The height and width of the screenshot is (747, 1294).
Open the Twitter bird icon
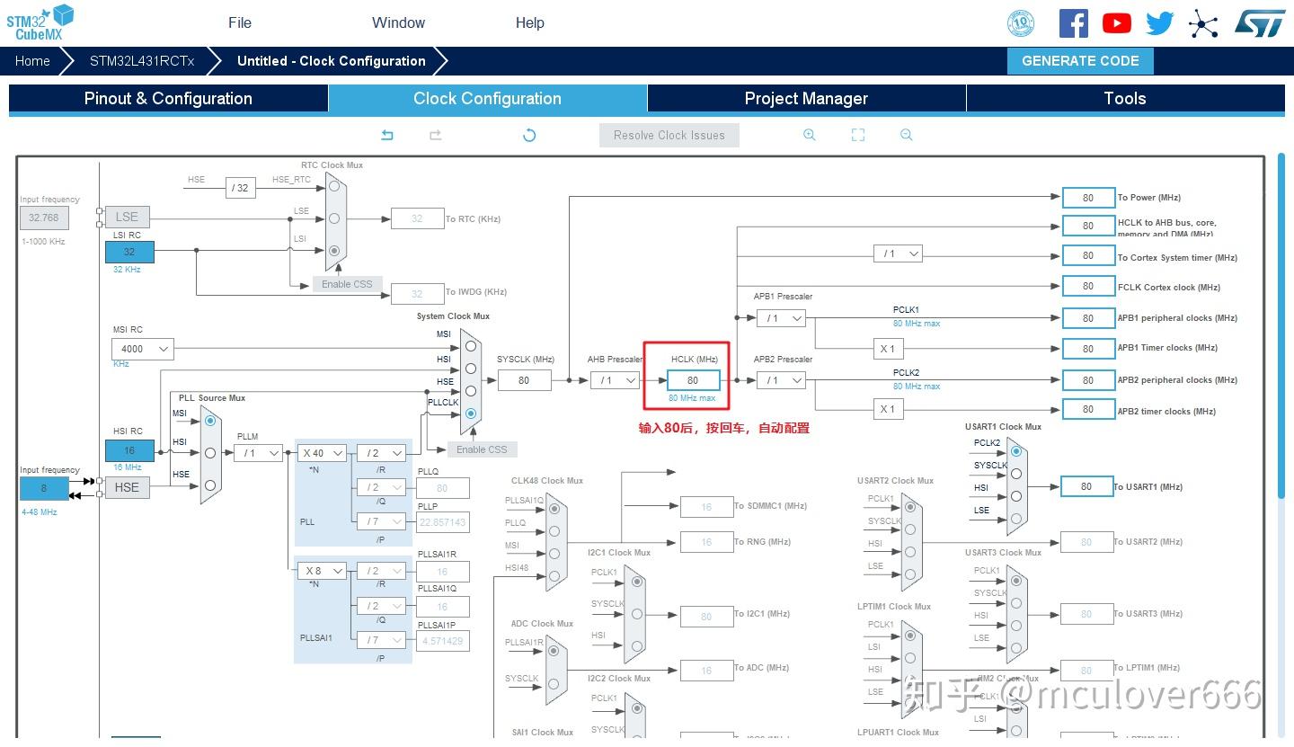click(x=1159, y=23)
